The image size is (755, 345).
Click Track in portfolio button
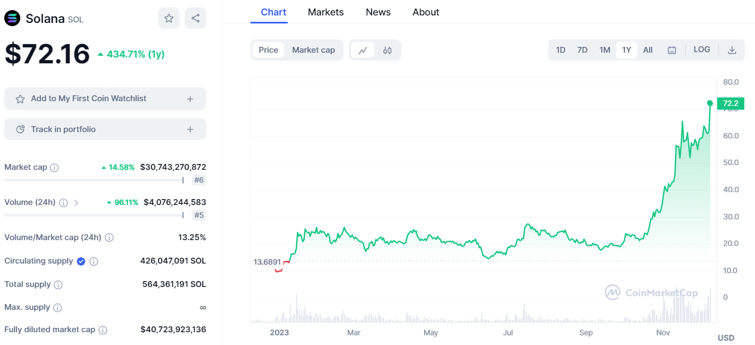tap(105, 129)
